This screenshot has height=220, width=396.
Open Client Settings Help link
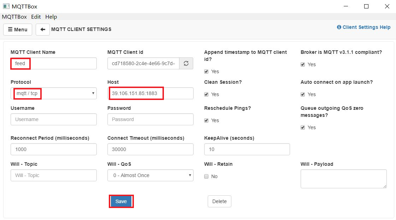364,27
